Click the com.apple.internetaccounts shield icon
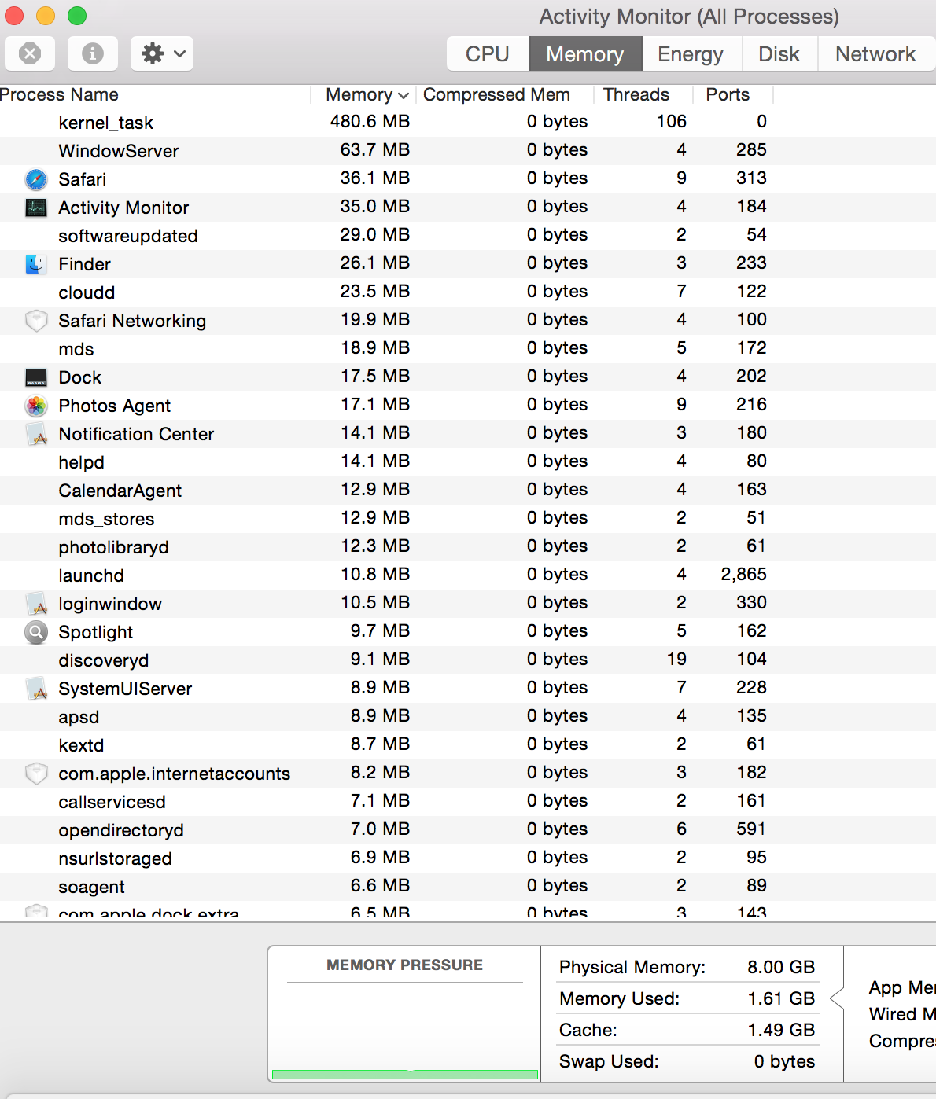The width and height of the screenshot is (936, 1099). pos(36,774)
